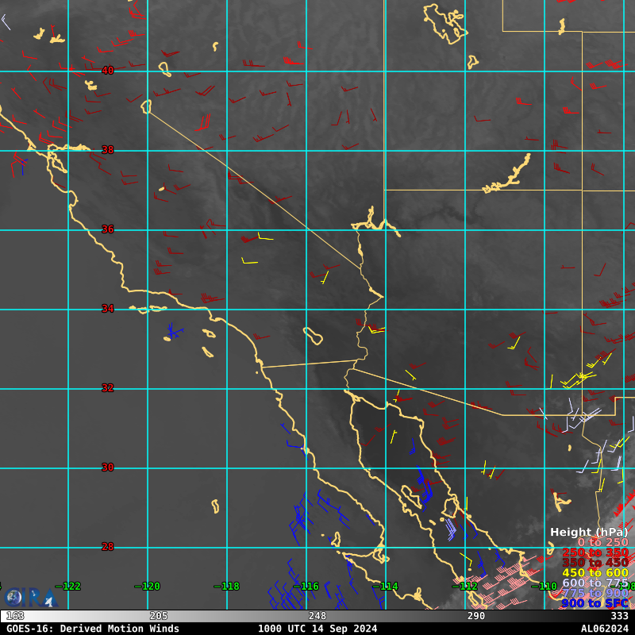Image resolution: width=635 pixels, height=635 pixels.
Task: Click the longitude -116 label
Action: tap(306, 587)
